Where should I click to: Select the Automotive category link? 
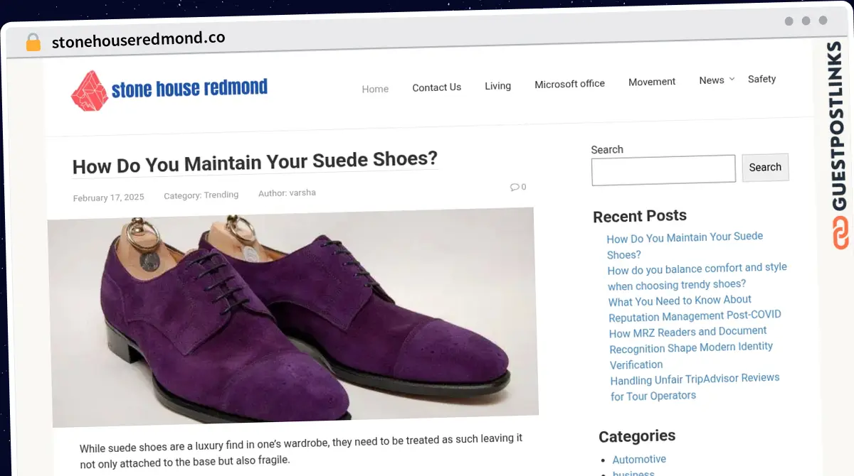click(x=639, y=459)
